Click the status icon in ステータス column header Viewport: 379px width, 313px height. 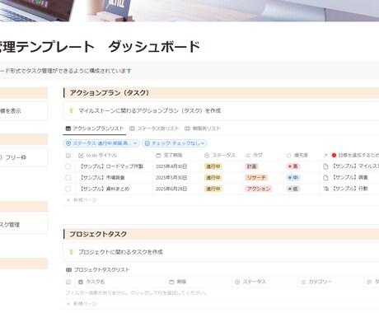pyautogui.click(x=207, y=156)
